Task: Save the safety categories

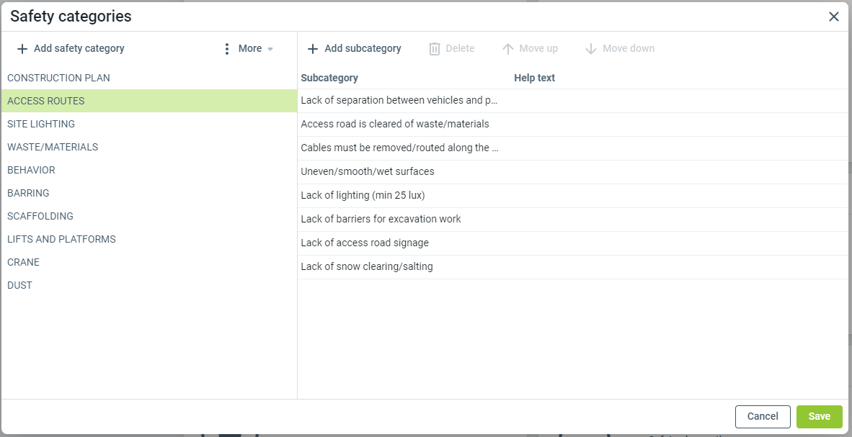Action: tap(819, 416)
